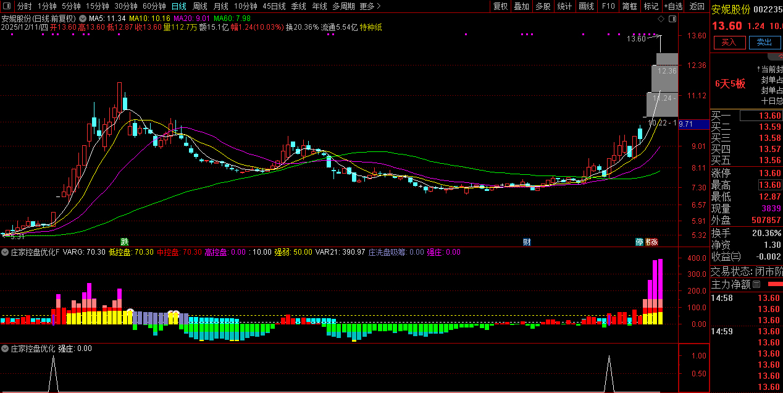Toggle the 简框 simple frame mode
This screenshot has height=393, width=783.
tap(629, 6)
